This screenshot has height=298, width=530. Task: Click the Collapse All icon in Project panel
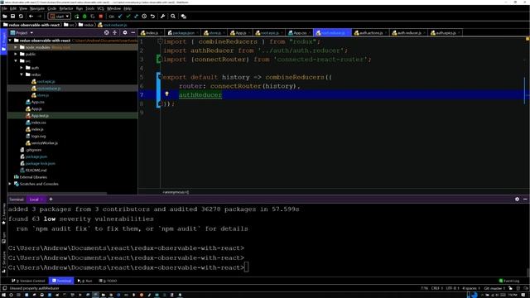pos(114,32)
